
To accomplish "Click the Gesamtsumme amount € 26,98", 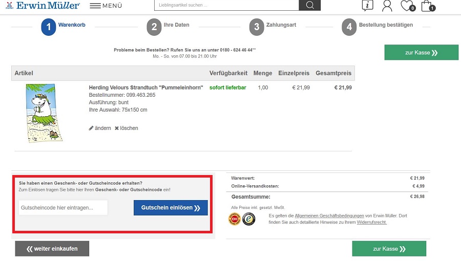I will 417,197.
